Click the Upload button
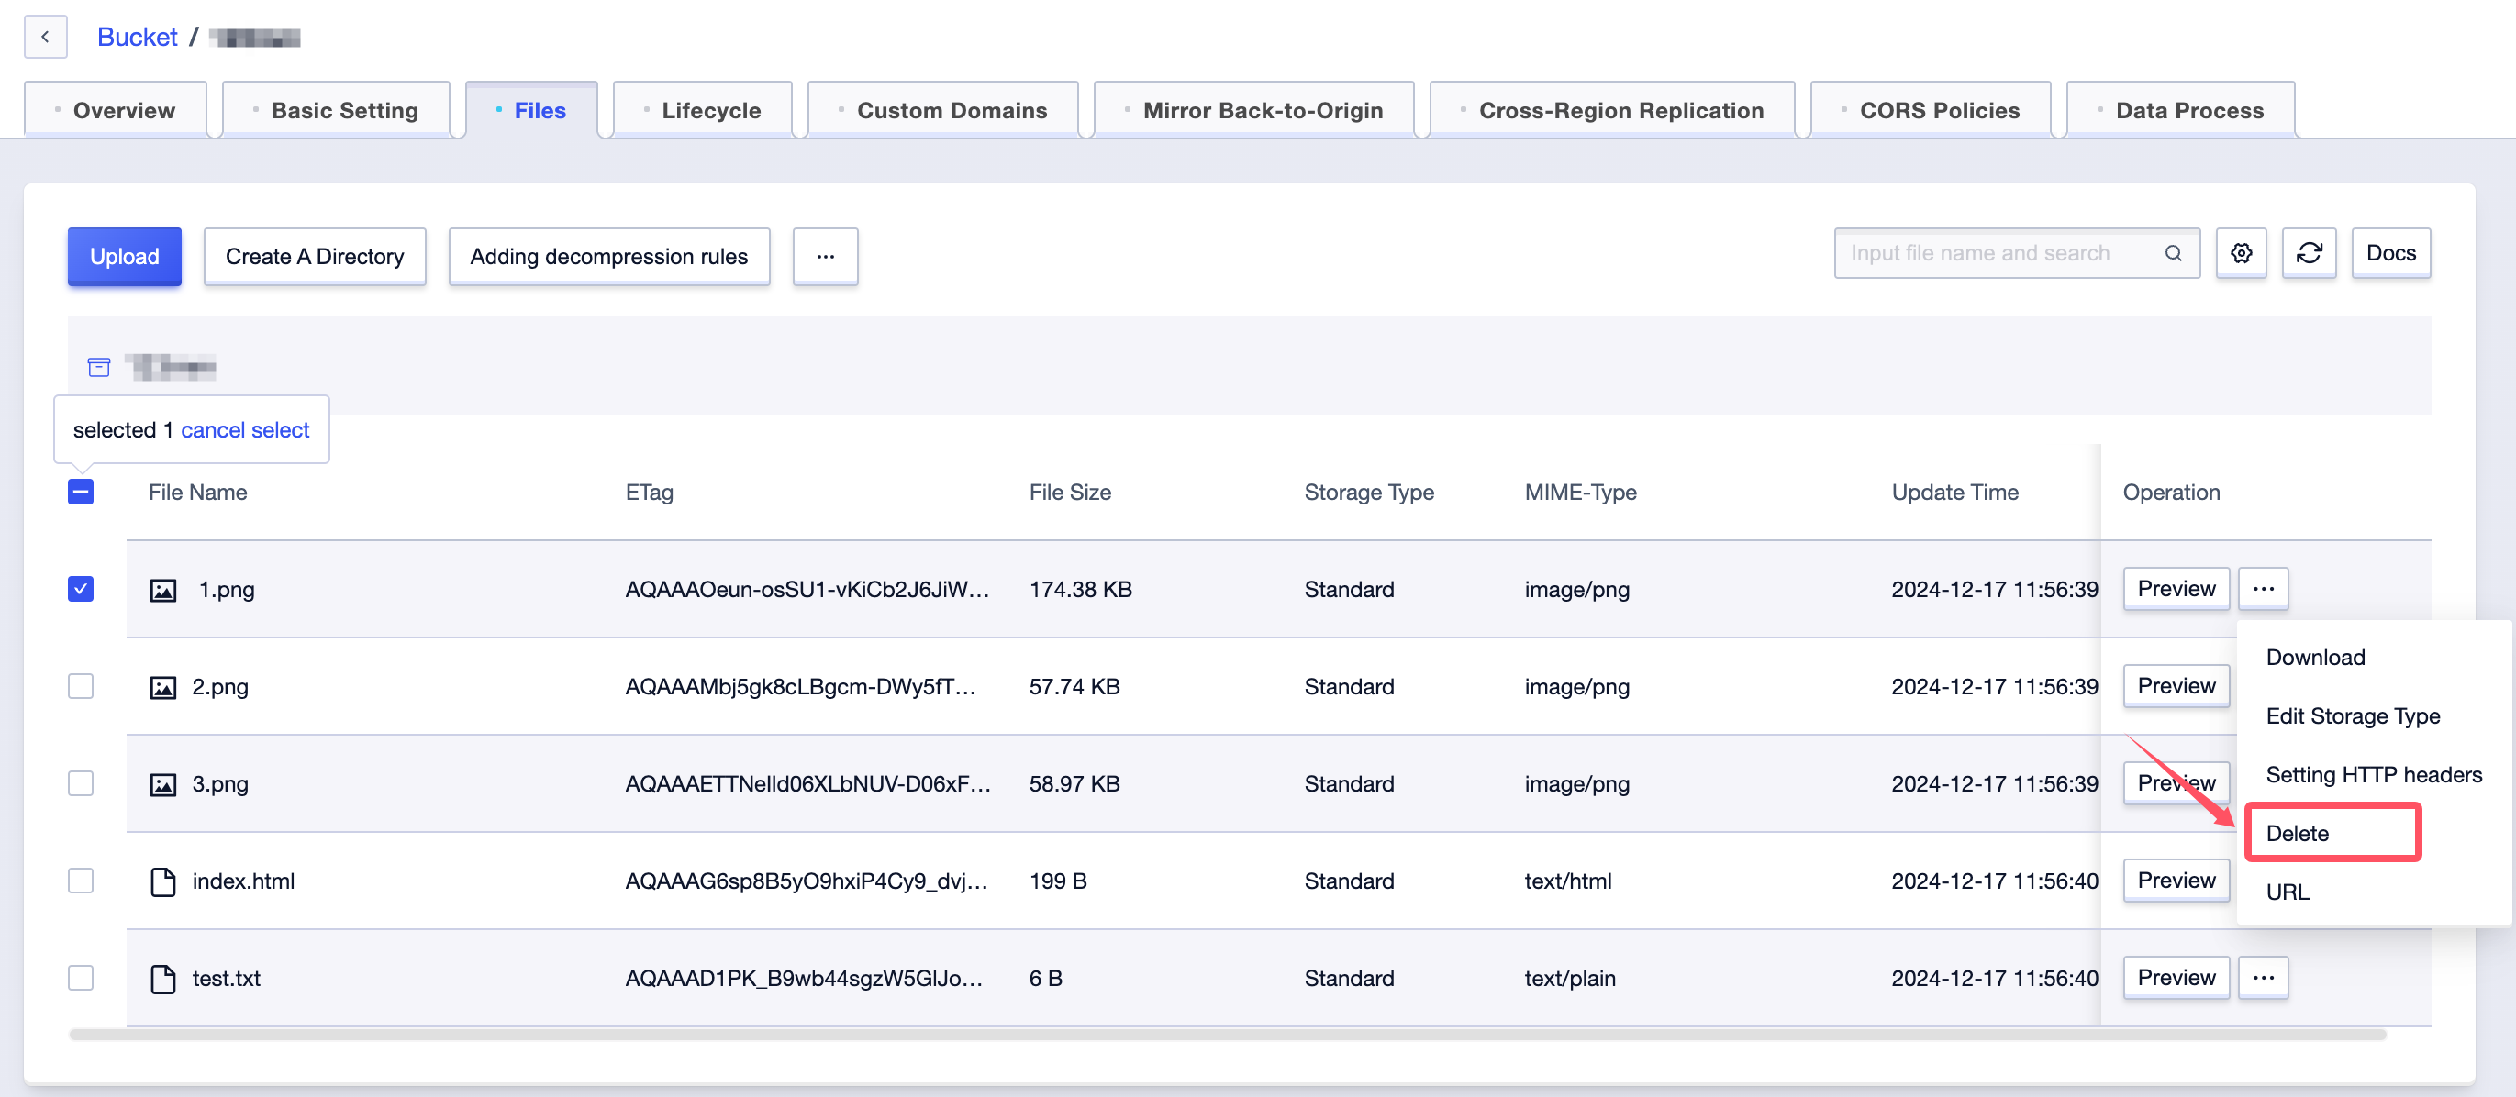 click(x=125, y=257)
